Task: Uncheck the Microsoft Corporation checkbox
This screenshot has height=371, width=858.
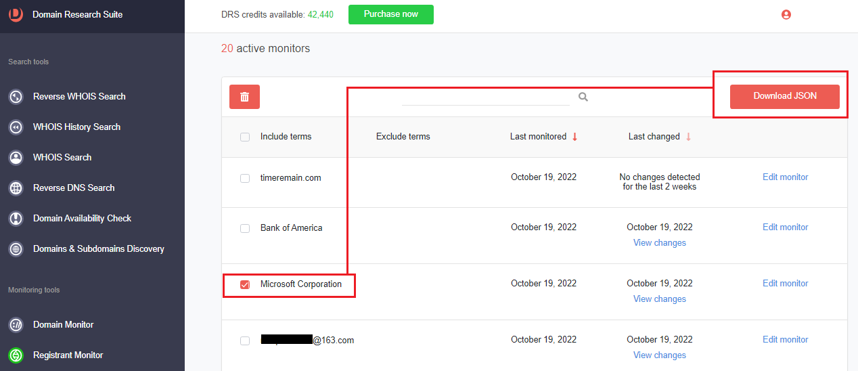Action: tap(245, 284)
